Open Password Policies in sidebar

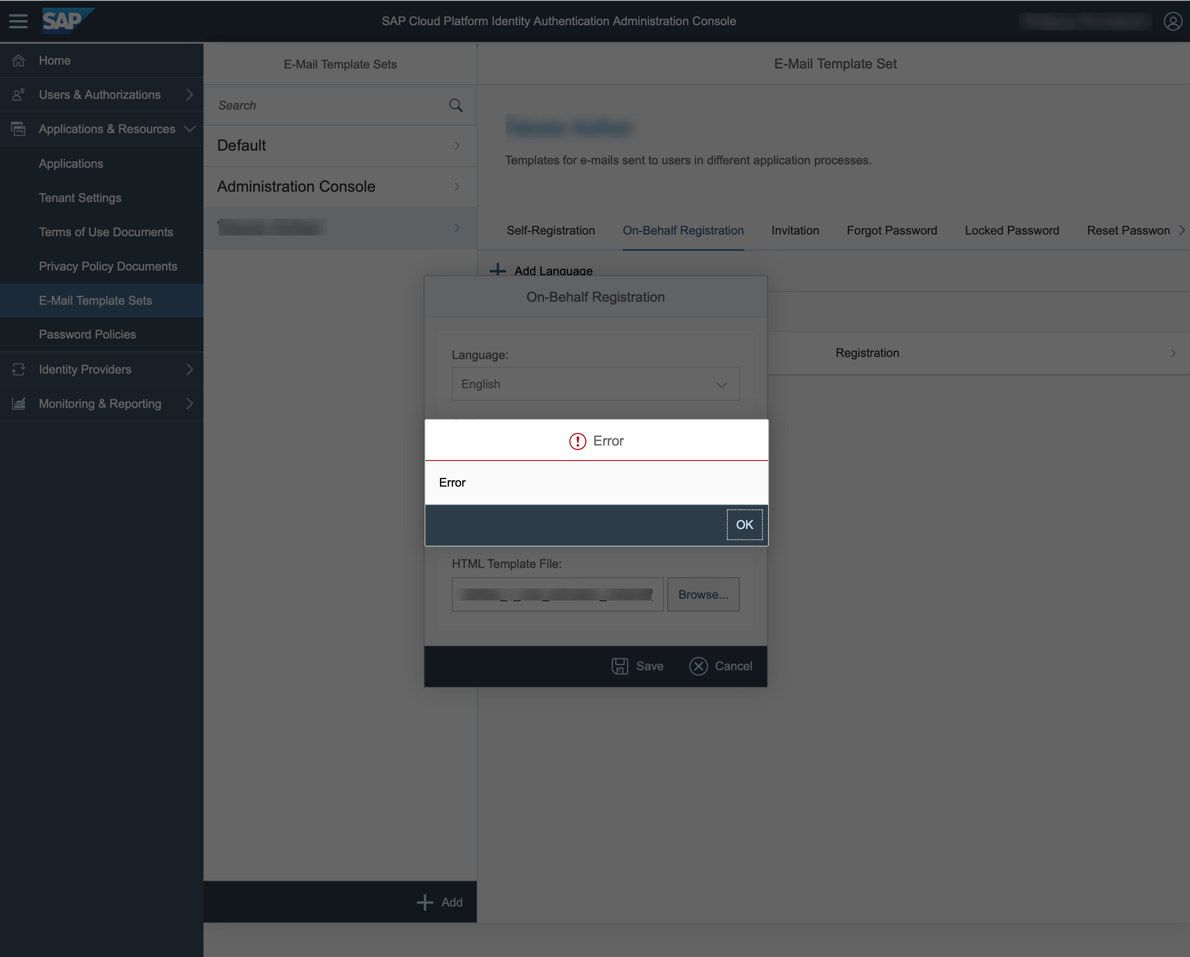click(x=102, y=335)
